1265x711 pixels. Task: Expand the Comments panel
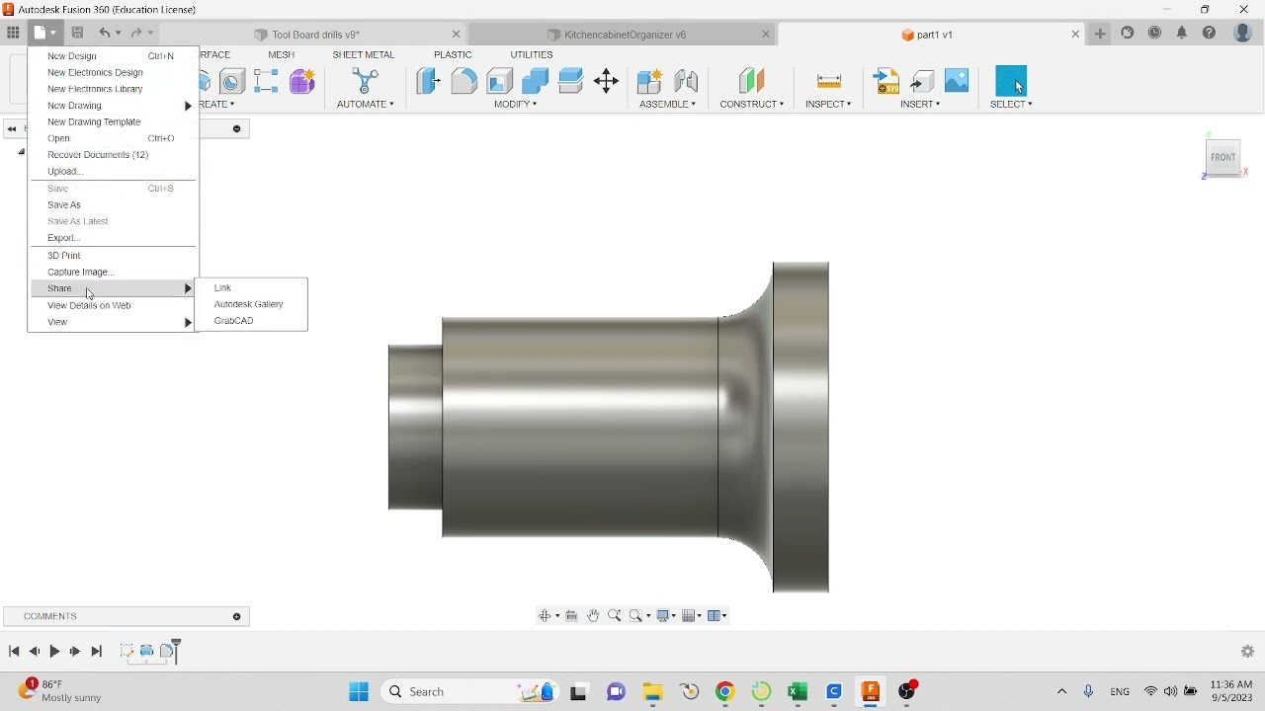point(237,617)
